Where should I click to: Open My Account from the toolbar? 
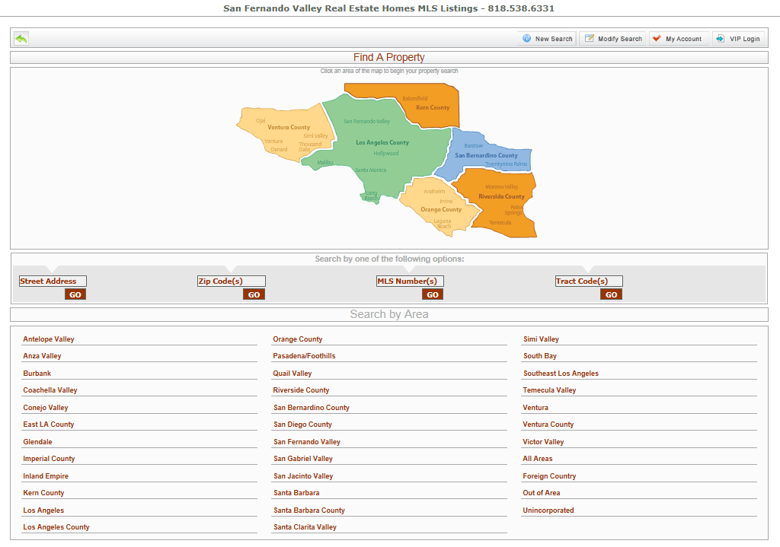pyautogui.click(x=678, y=37)
